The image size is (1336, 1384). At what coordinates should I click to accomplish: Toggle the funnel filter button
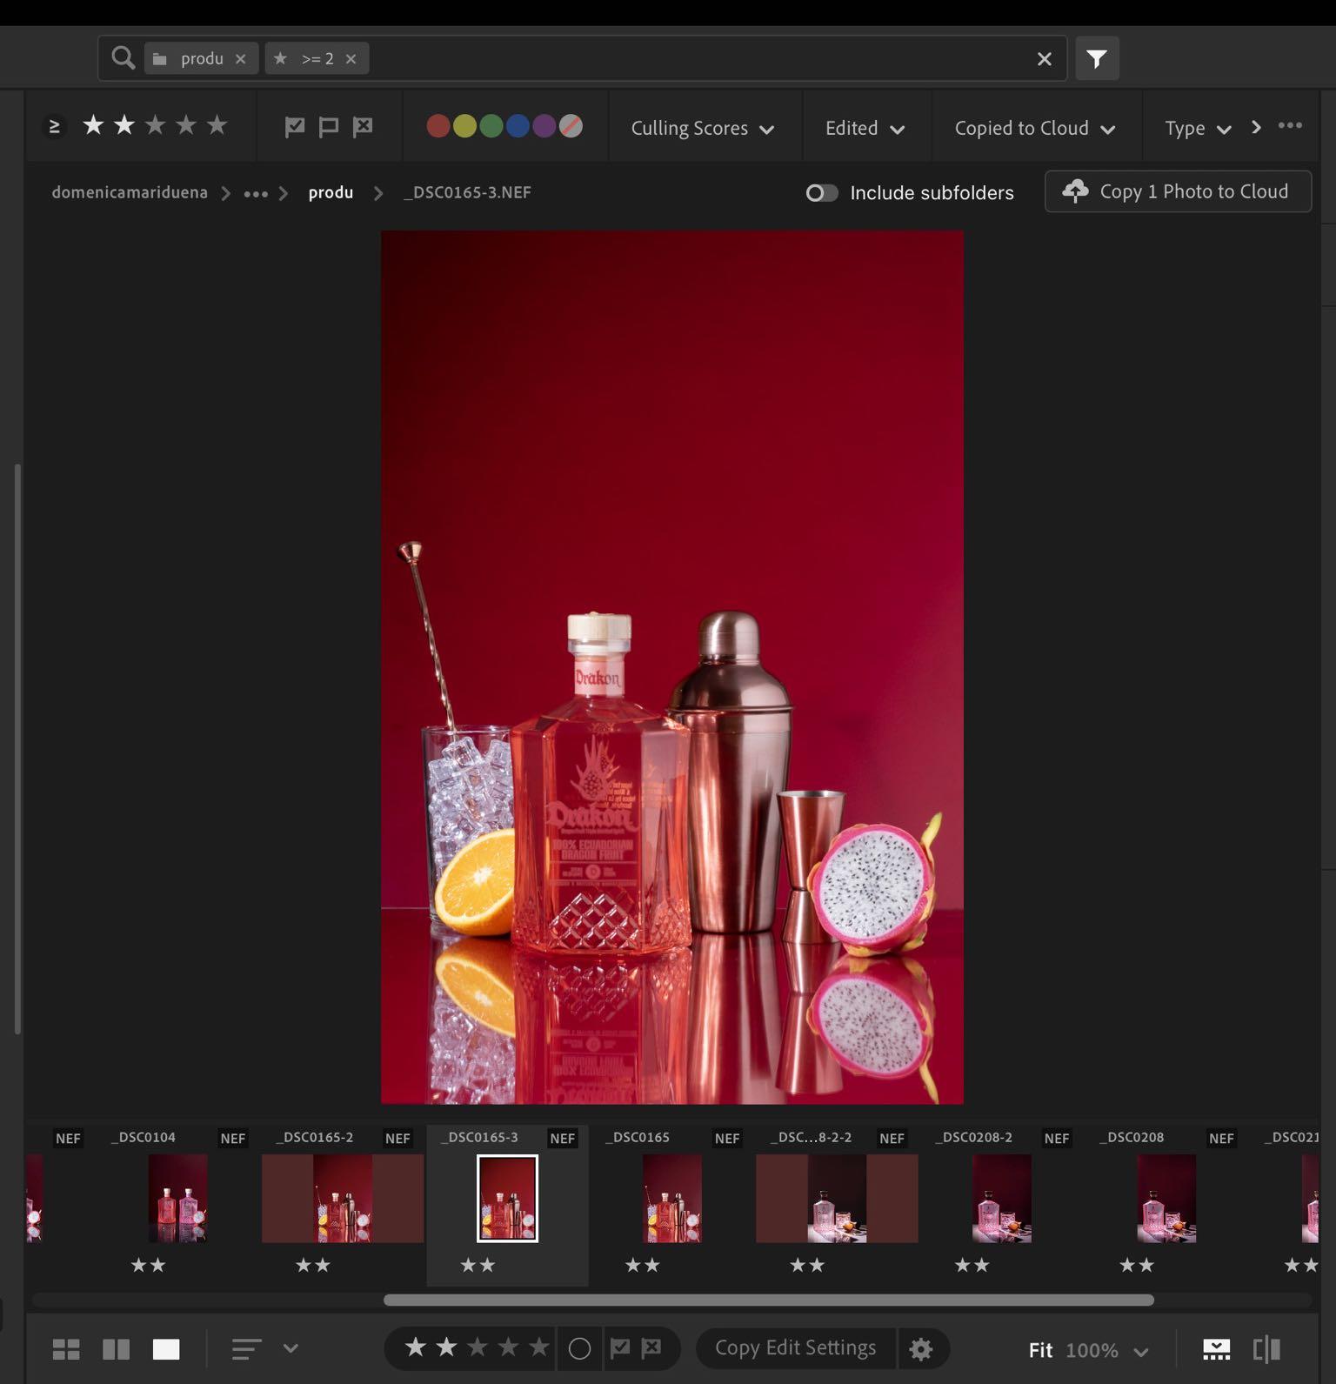tap(1097, 58)
